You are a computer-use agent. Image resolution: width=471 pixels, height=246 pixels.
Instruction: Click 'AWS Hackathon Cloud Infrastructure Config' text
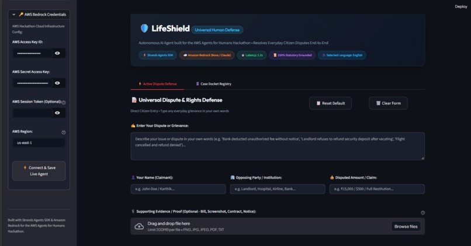(38, 29)
